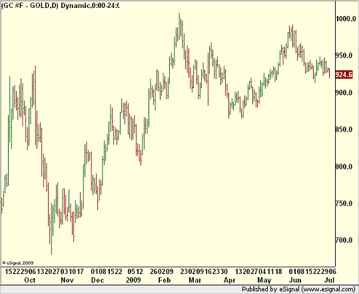
Task: Select the Feb month label on time axis
Action: 165,280
